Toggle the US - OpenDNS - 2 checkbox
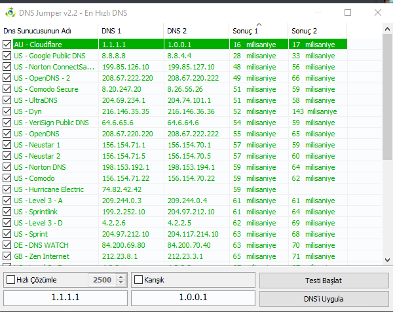This screenshot has width=393, height=312. click(x=7, y=78)
